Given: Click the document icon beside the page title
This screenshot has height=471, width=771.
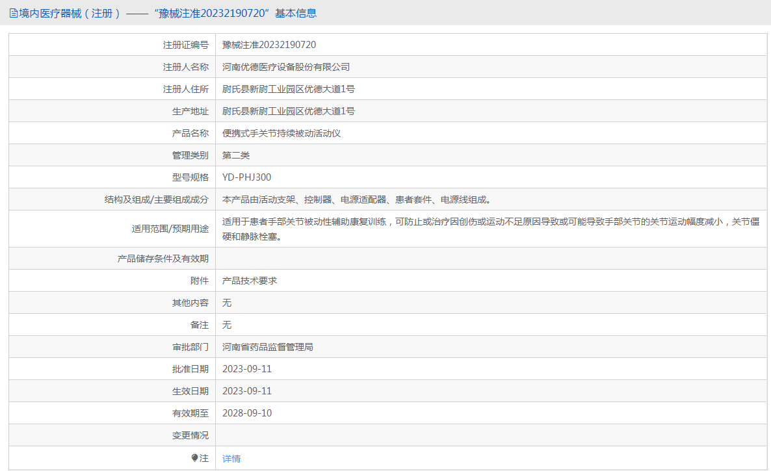Looking at the screenshot, I should coord(13,13).
